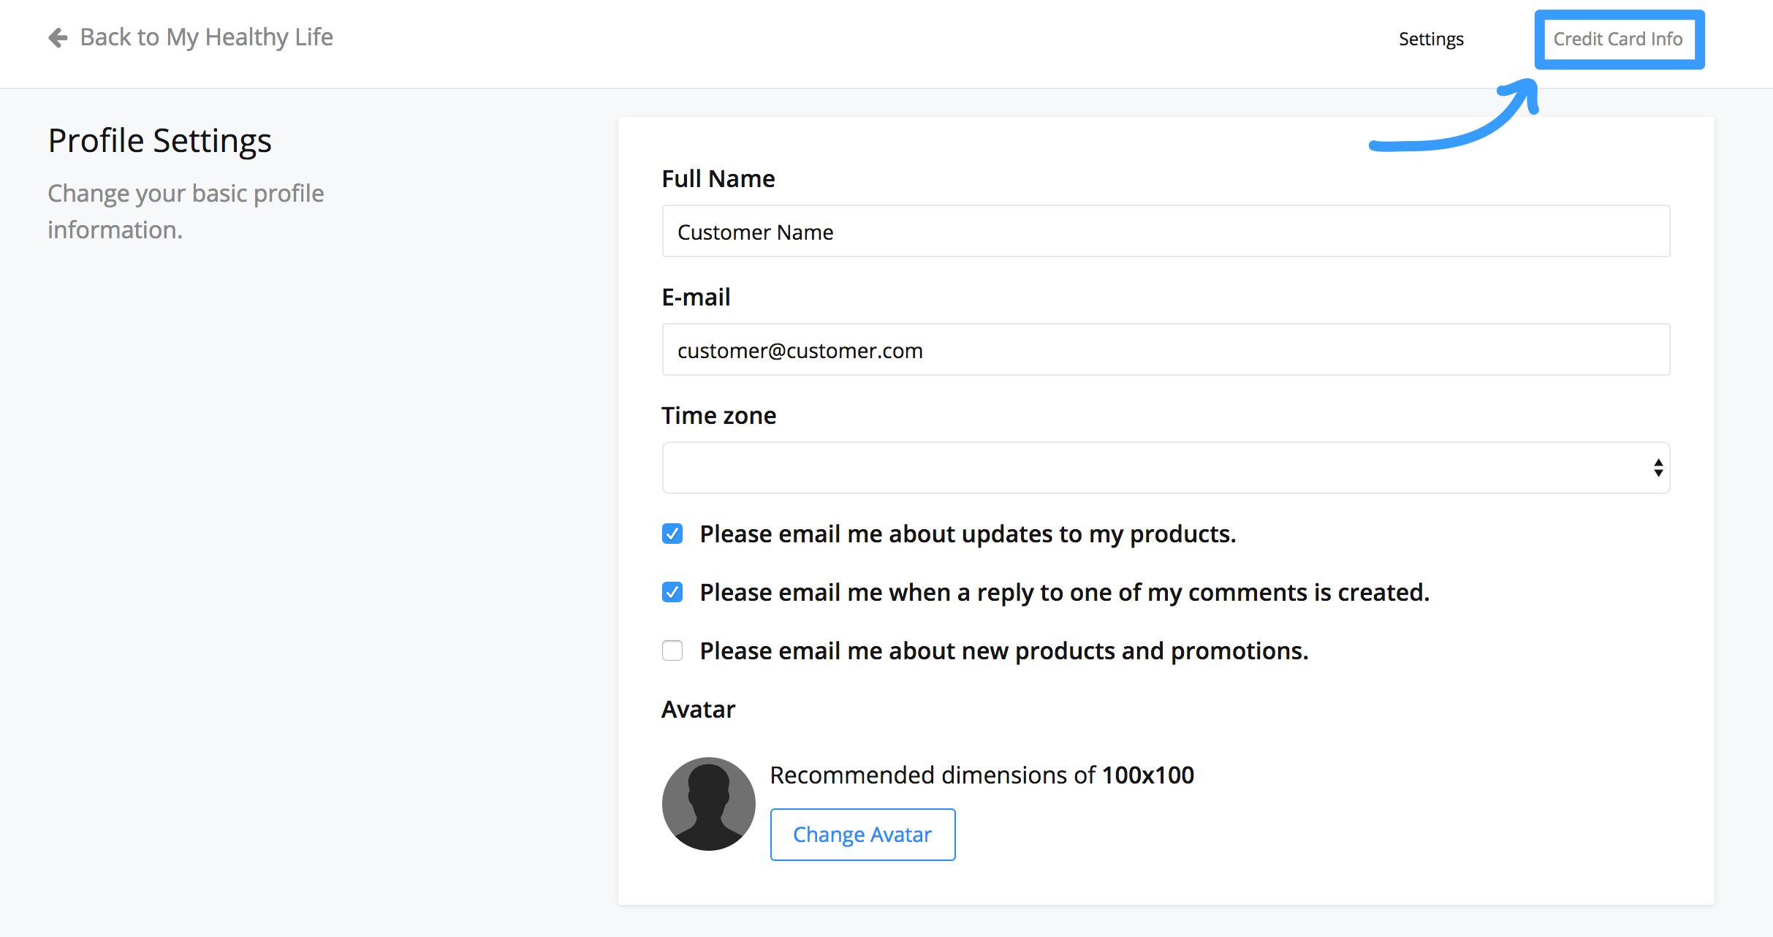Switch to Credit Card Info tab
The image size is (1773, 937).
[1618, 39]
